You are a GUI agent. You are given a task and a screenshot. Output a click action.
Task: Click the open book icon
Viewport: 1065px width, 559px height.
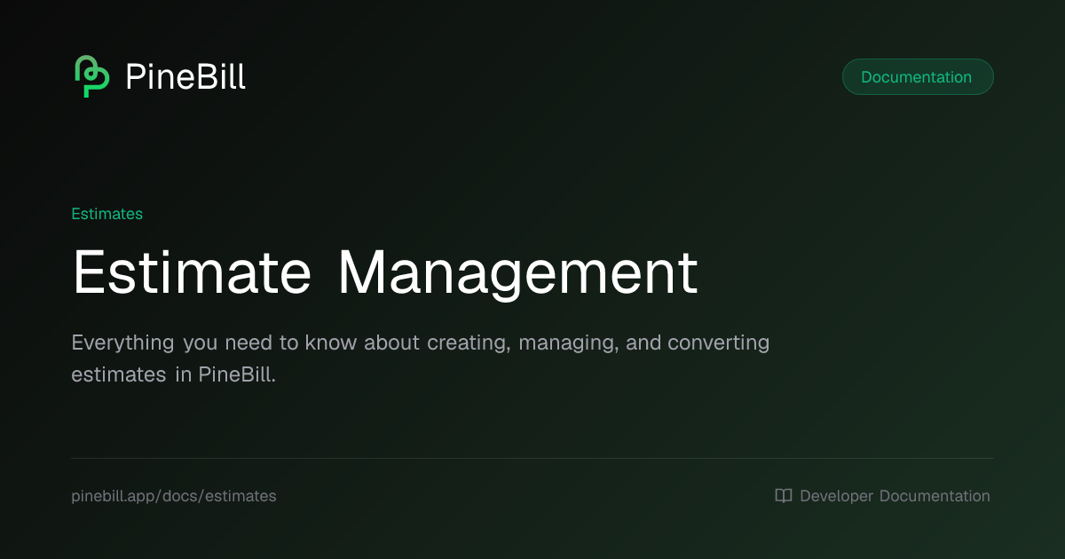coord(784,496)
